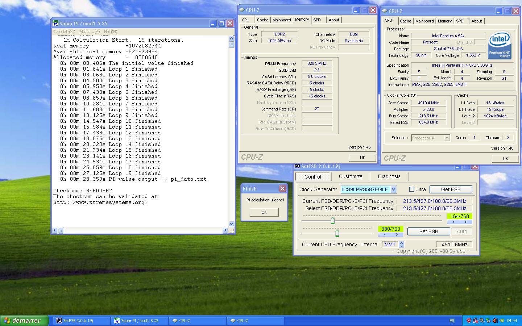Click the upper FSB slider thumb
The image size is (522, 326).
pos(332,220)
